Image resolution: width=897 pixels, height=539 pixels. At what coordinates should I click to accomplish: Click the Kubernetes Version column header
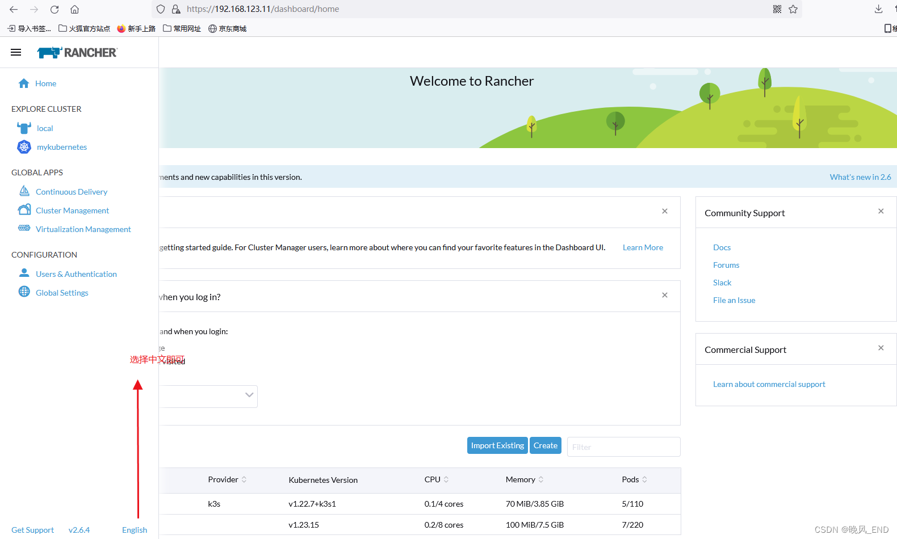(323, 480)
